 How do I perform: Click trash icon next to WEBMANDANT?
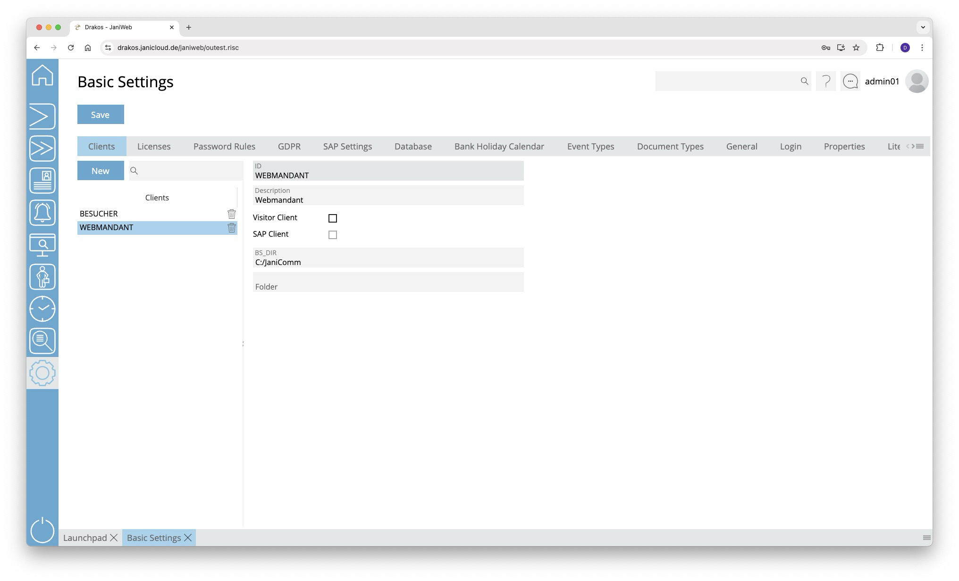click(232, 228)
